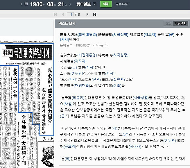The width and height of the screenshot is (190, 168).
Task: Switch to the 한글변환 text view
Action: click(180, 23)
